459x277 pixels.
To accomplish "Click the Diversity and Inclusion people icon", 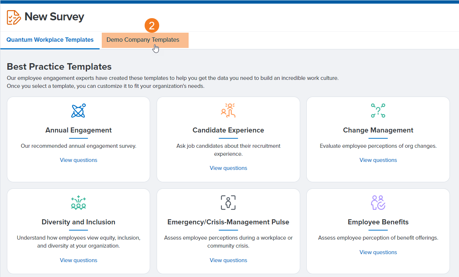I will tap(78, 203).
